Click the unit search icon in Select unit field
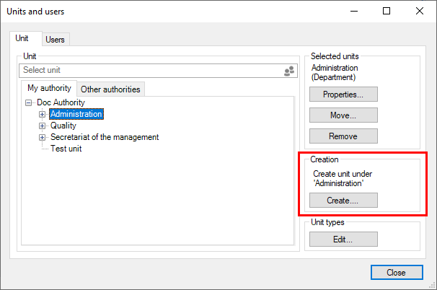437x290 pixels. (289, 71)
